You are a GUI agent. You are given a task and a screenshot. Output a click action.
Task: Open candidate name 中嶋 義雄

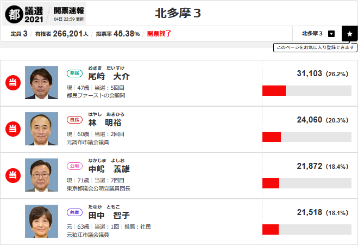[x=109, y=169]
